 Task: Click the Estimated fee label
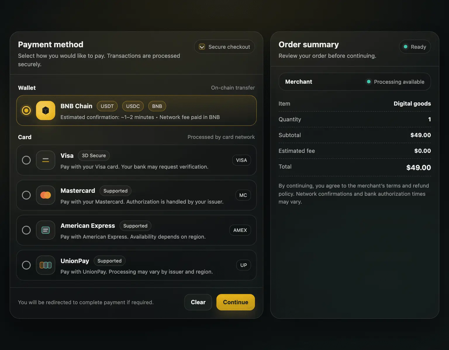[x=297, y=151]
